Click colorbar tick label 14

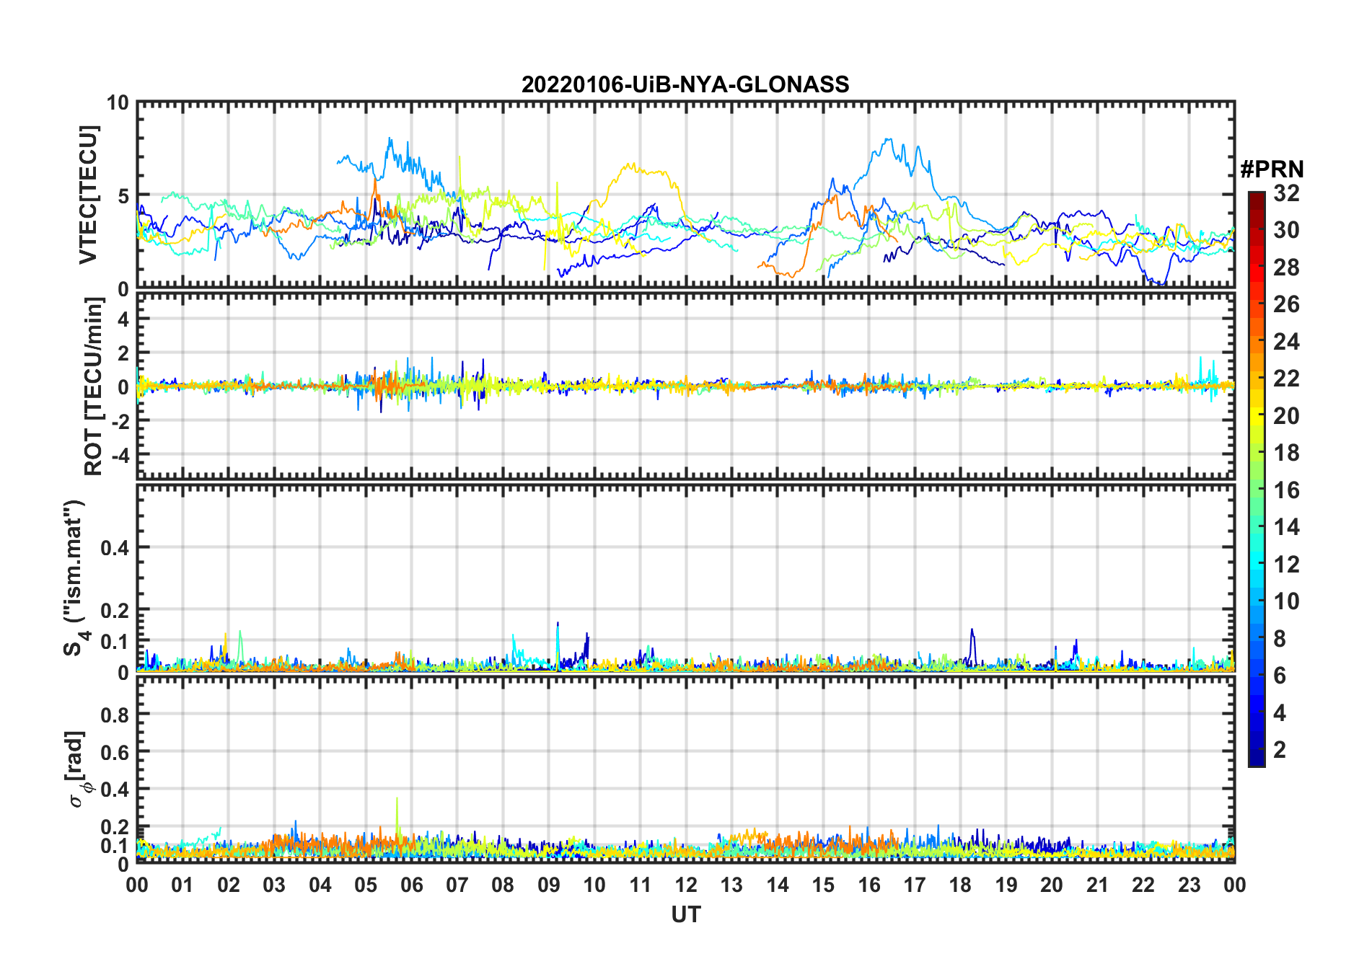[1286, 527]
